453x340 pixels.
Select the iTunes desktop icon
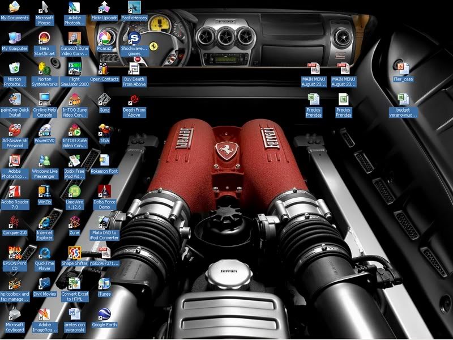pos(104,283)
